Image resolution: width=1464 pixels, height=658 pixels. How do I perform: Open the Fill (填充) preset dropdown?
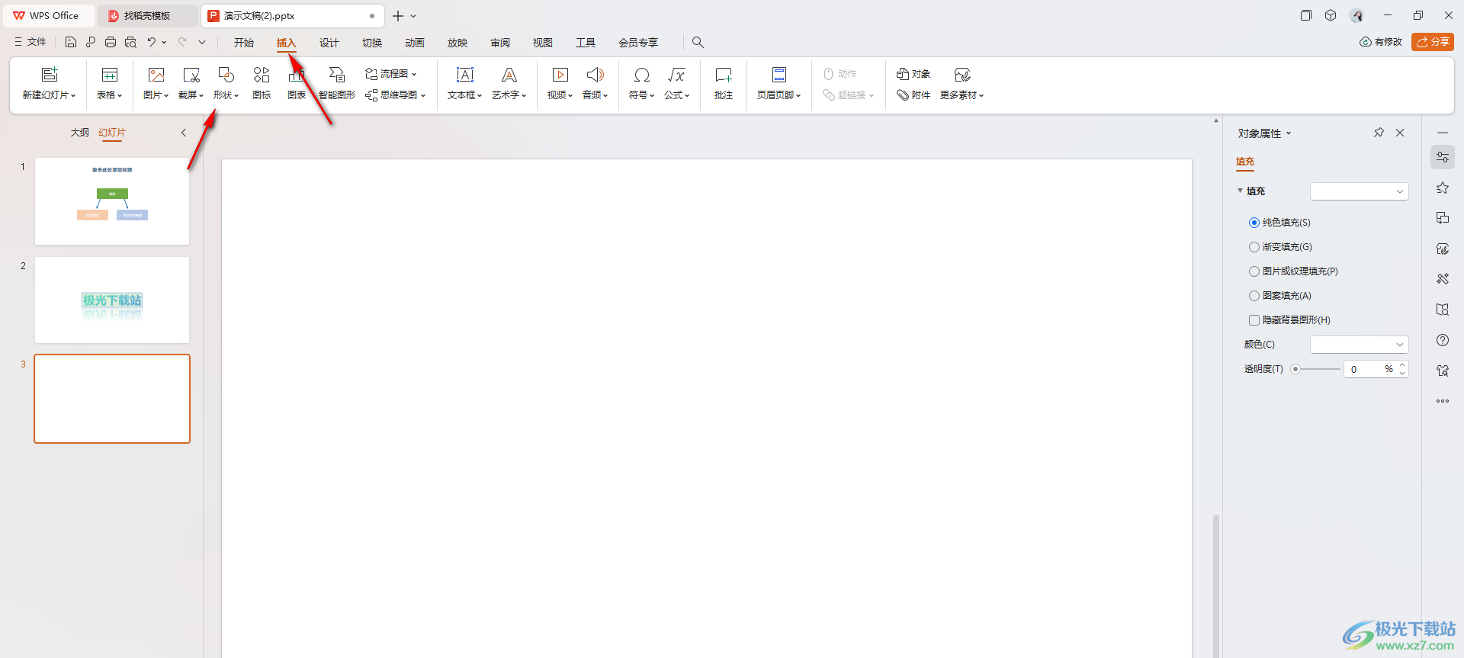1359,191
